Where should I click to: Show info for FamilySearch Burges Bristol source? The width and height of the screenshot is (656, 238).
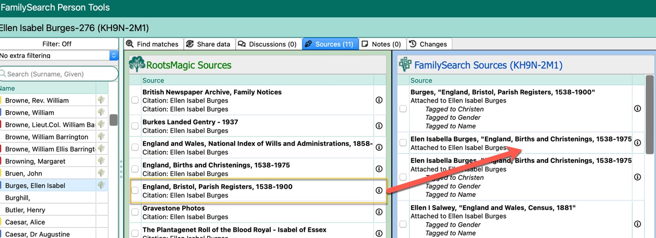637,109
